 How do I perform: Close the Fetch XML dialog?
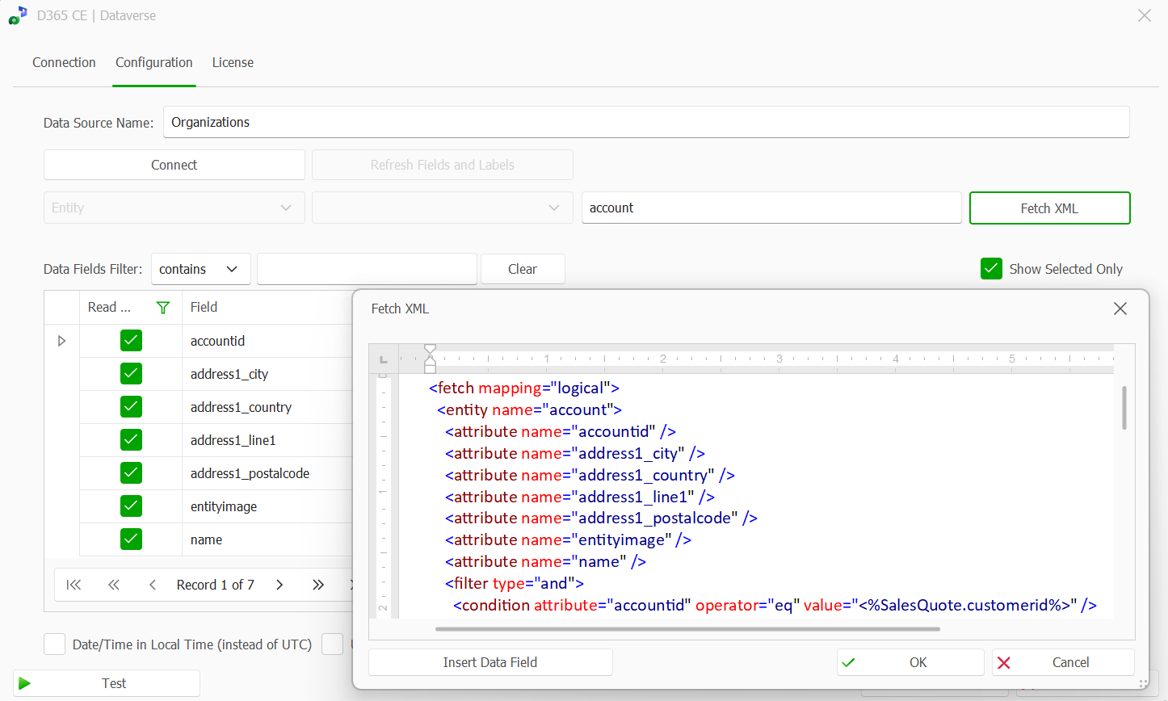point(1120,309)
